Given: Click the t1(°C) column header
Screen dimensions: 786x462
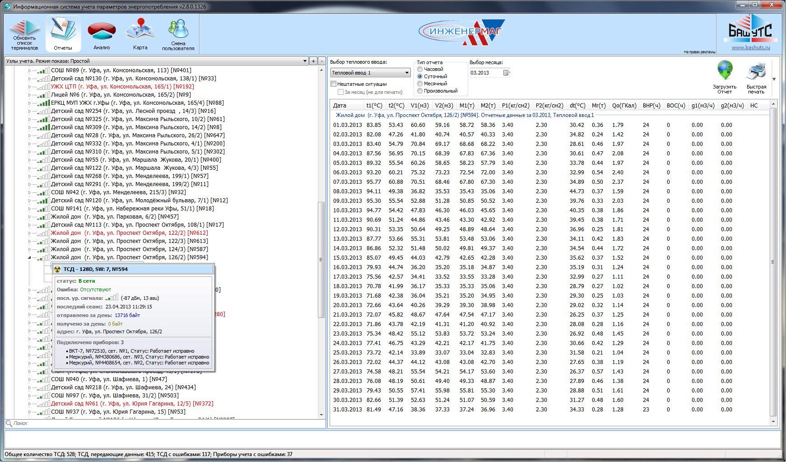Looking at the screenshot, I should (375, 106).
